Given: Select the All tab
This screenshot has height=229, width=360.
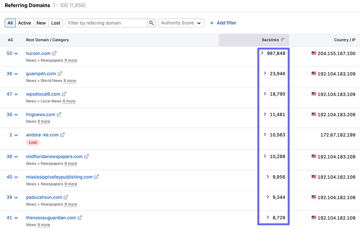Looking at the screenshot, I should [10, 23].
